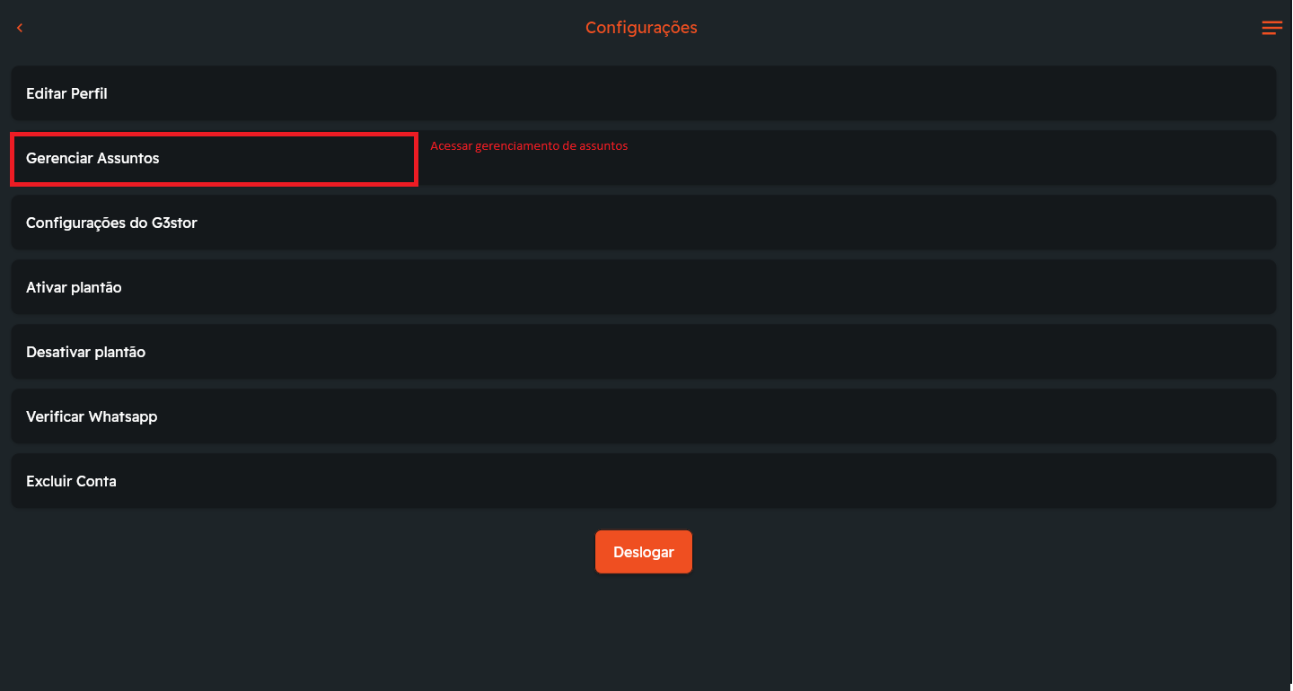This screenshot has width=1293, height=691.
Task: Click the 'Gerenciar Assuntos' text inside red box
Action: pyautogui.click(x=92, y=158)
